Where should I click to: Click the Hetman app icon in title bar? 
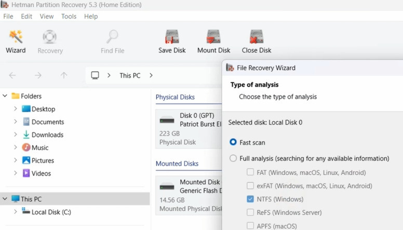coord(5,4)
